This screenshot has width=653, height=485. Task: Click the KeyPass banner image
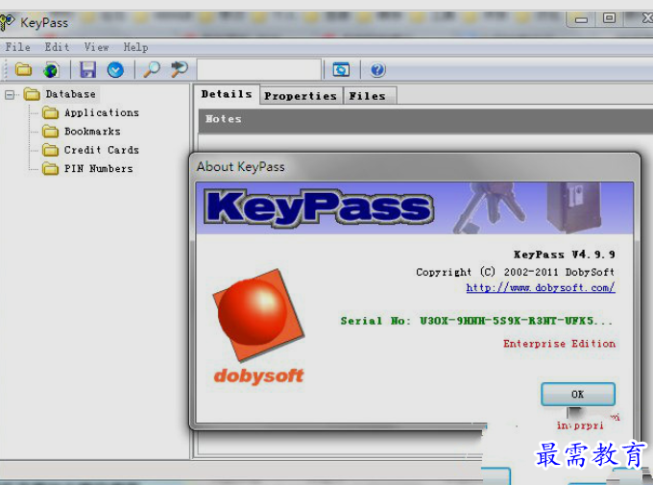coord(415,207)
